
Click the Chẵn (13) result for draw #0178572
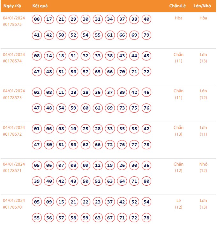178,131
